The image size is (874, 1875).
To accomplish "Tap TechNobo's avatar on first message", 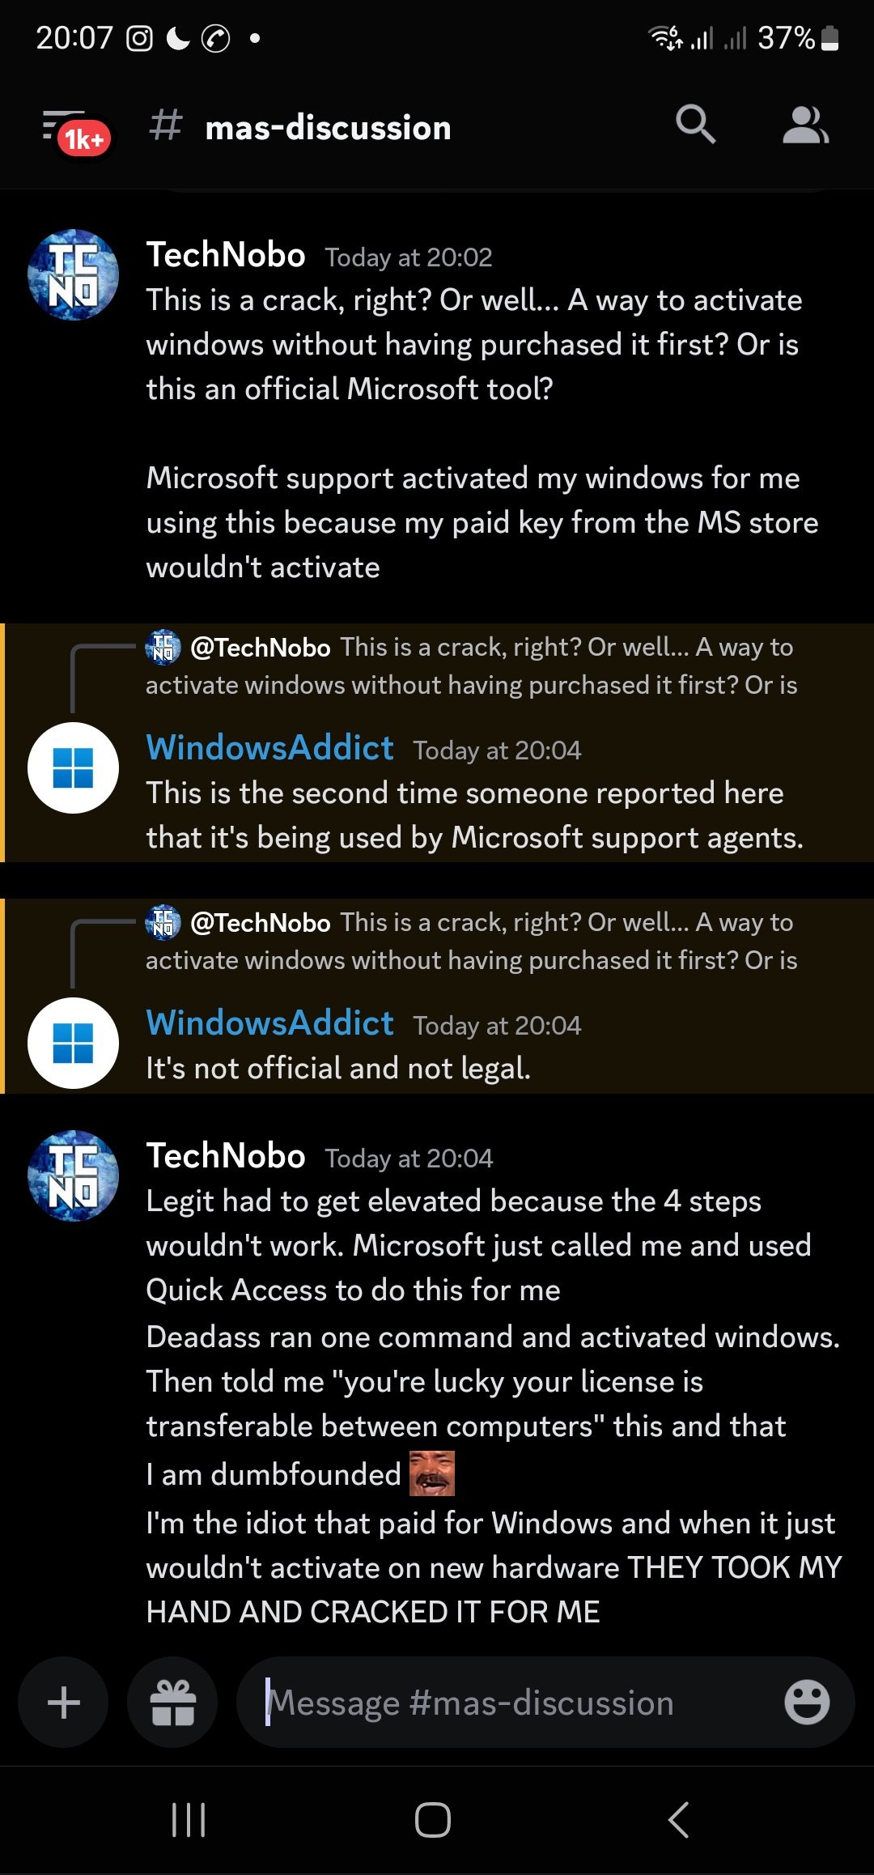I will click(74, 274).
